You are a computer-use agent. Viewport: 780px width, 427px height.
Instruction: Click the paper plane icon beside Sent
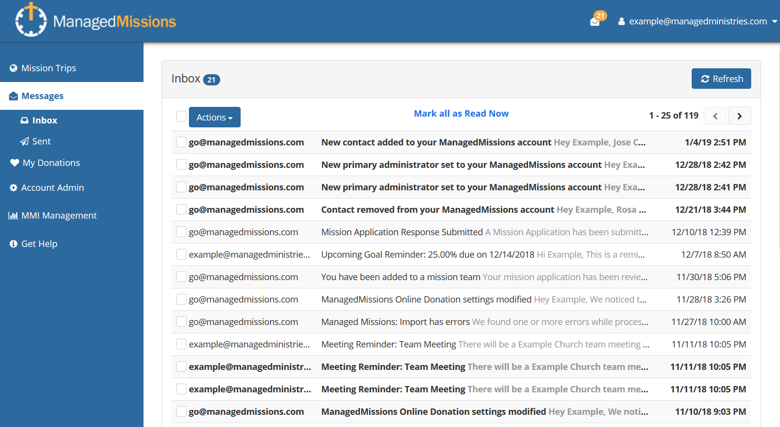(x=24, y=142)
